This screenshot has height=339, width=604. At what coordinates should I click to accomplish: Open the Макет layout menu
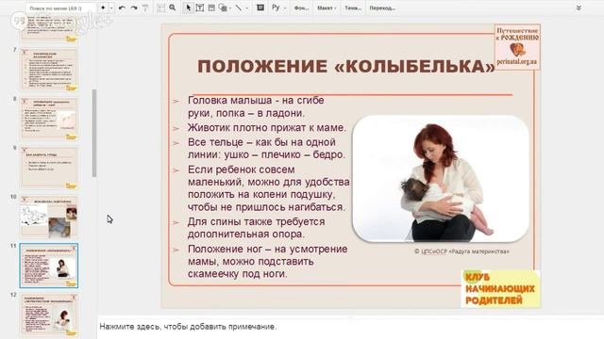coord(327,8)
